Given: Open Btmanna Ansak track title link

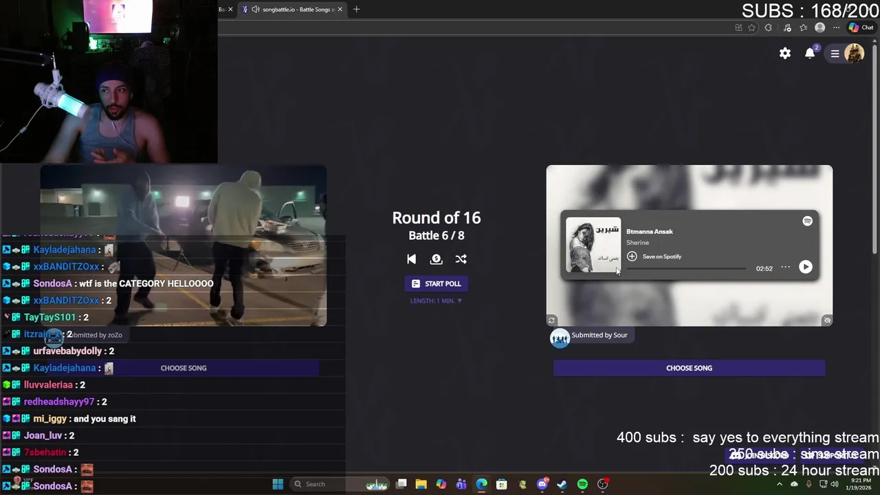Looking at the screenshot, I should [x=650, y=232].
